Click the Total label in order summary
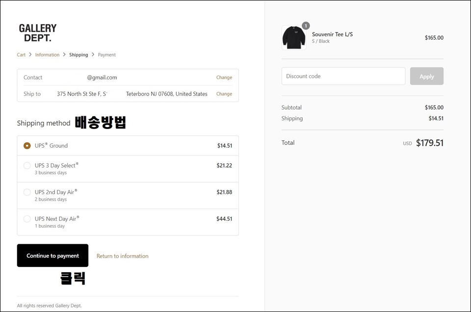 [288, 143]
